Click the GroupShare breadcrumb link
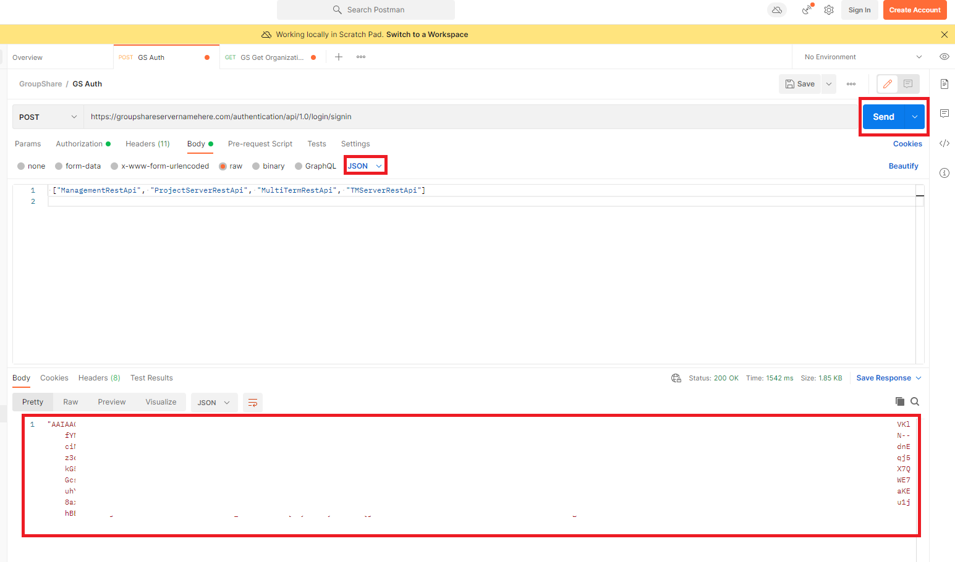Image resolution: width=955 pixels, height=562 pixels. pos(41,84)
